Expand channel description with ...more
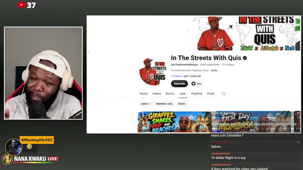This screenshot has width=303, height=170. 213,70
